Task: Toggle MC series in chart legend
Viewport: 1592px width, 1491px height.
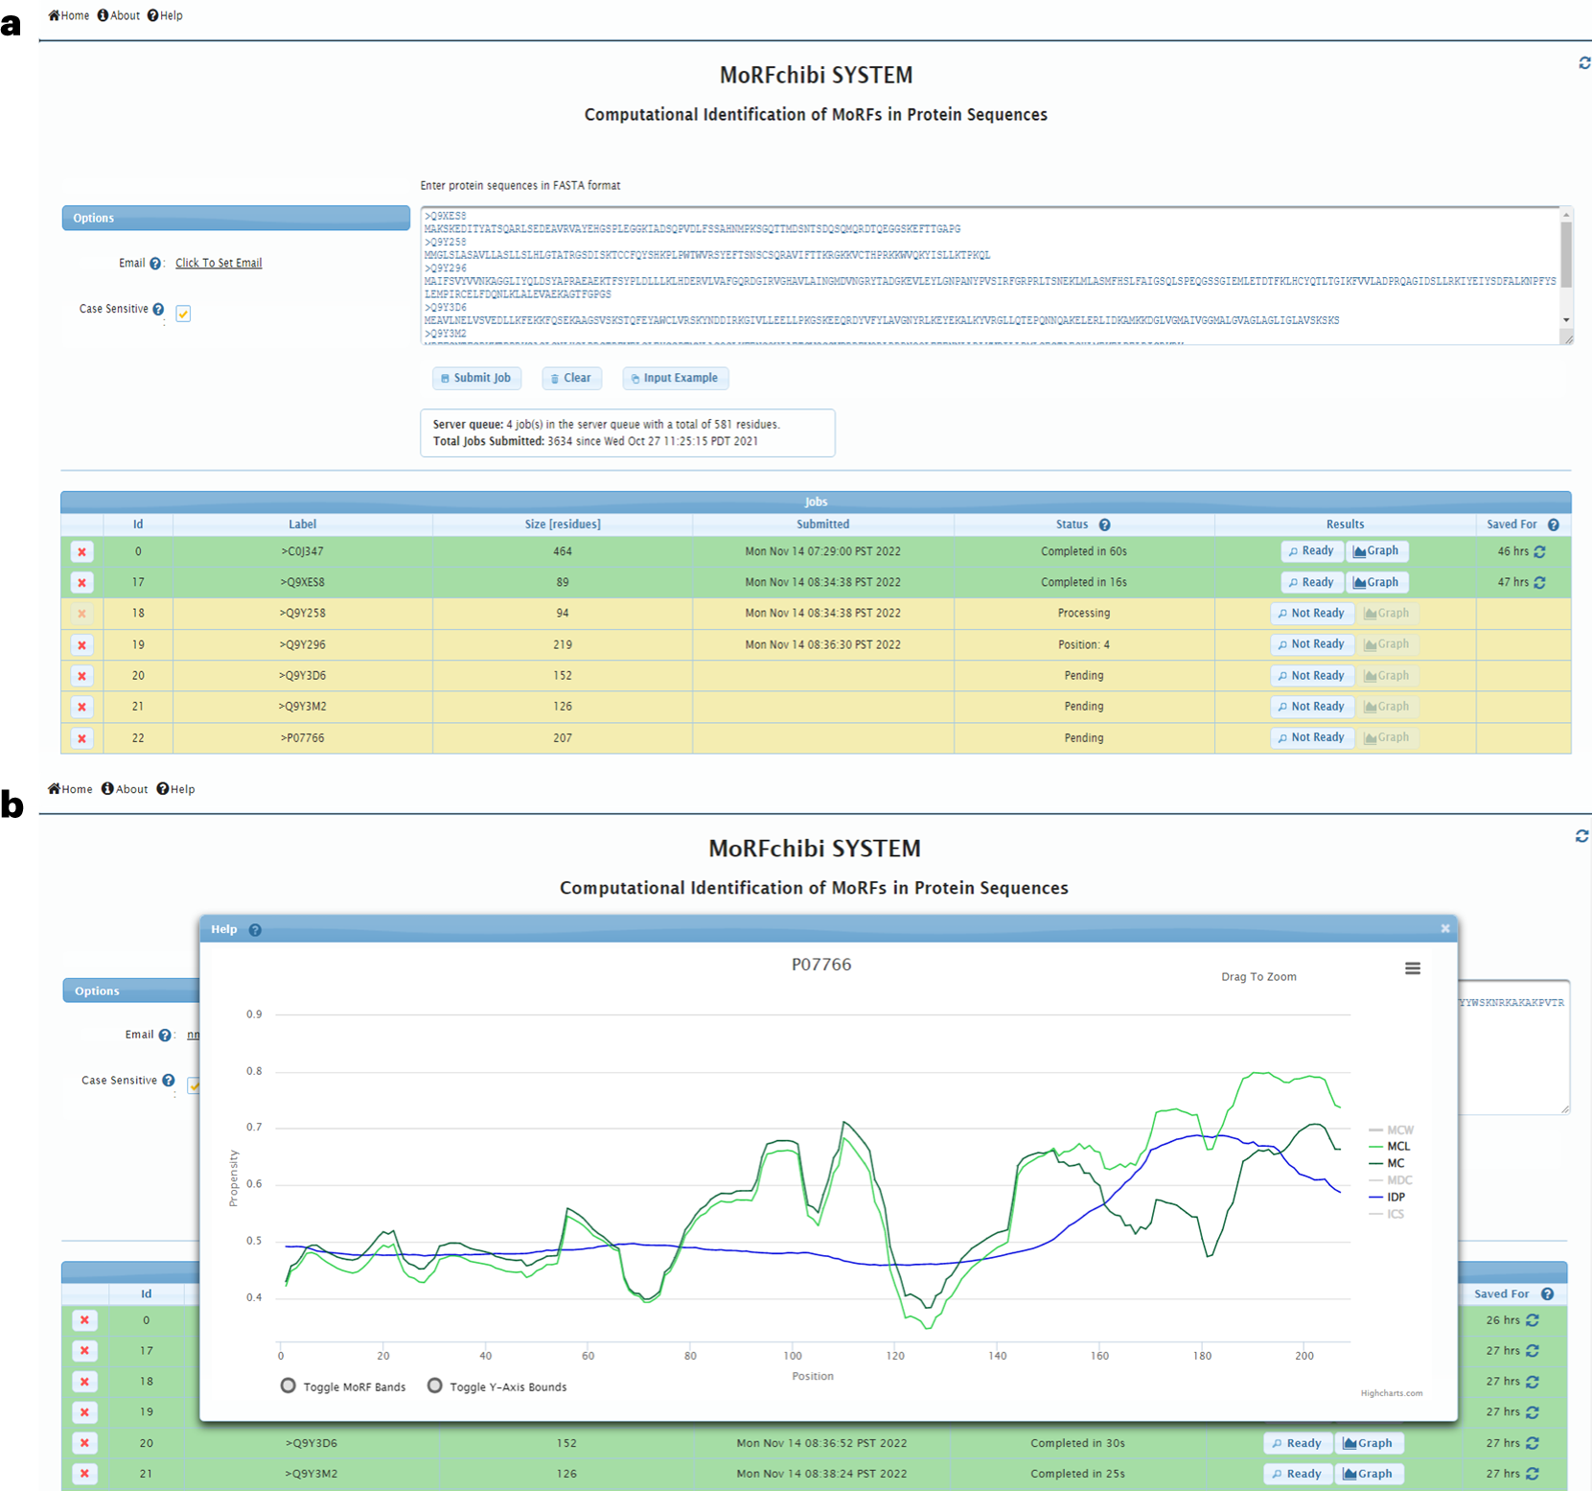Action: pos(1387,1163)
